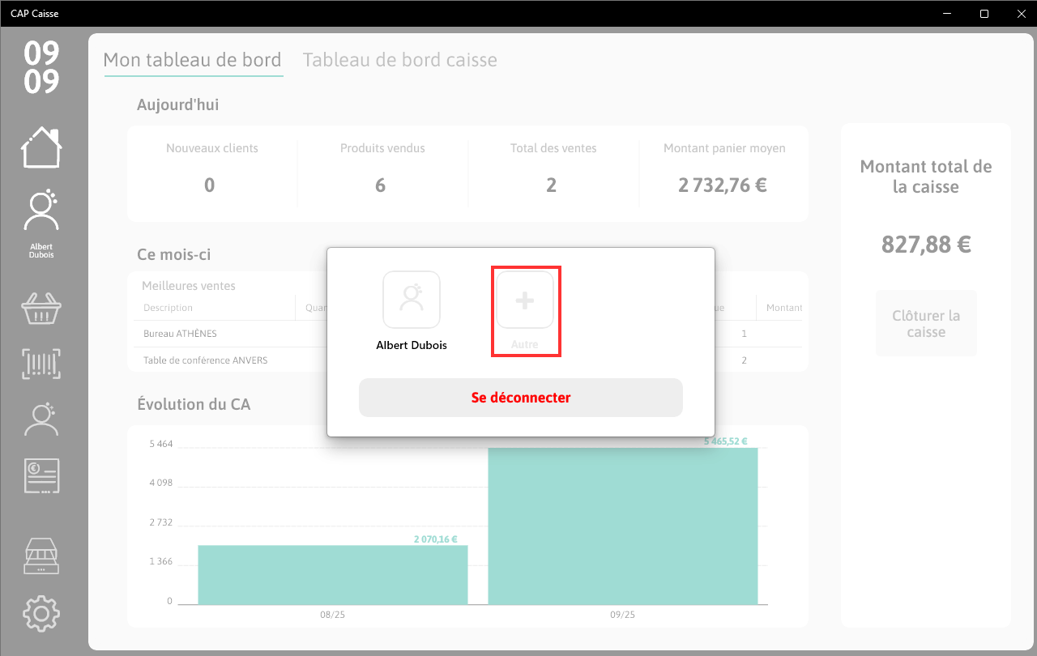1037x656 pixels.
Task: Click Clôturer la caisse button
Action: (x=926, y=323)
